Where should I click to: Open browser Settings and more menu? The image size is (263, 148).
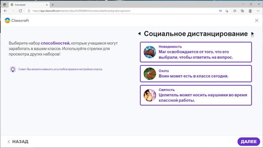[x=258, y=11]
